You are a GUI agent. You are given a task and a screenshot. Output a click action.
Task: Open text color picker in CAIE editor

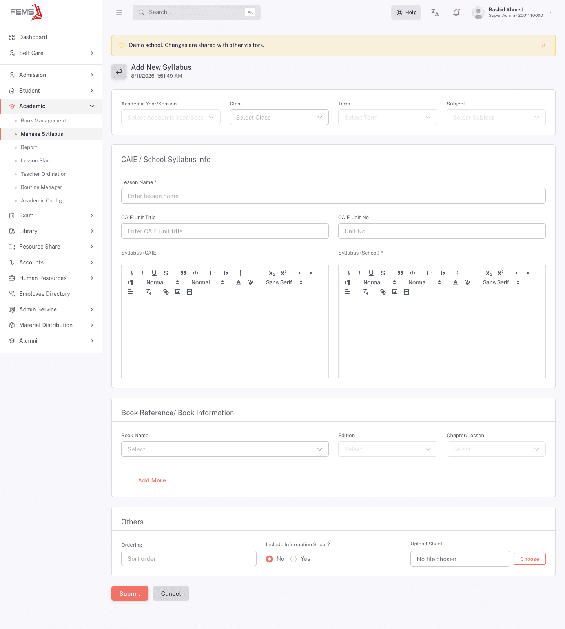239,282
